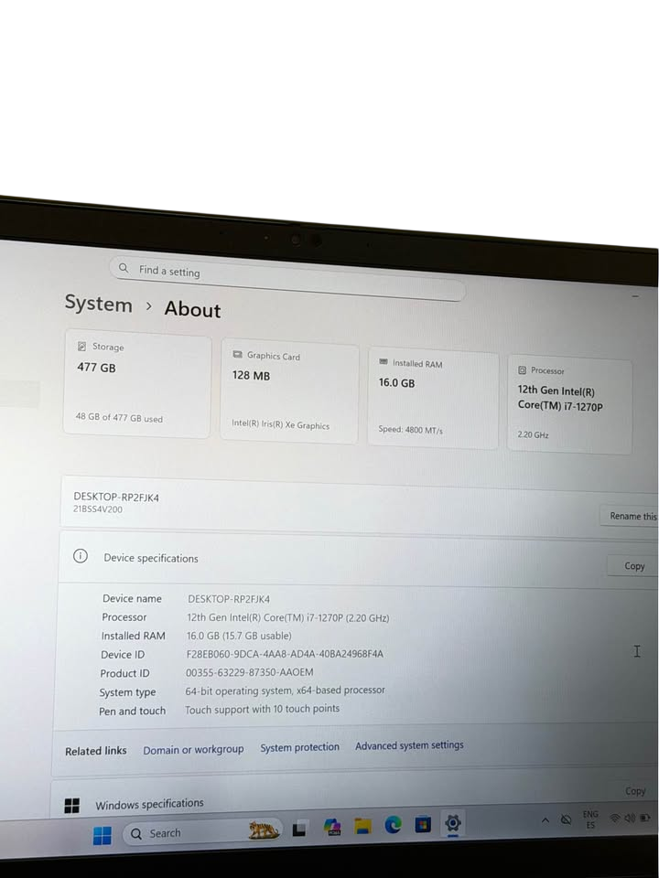The height and width of the screenshot is (878, 659).
Task: Switch the ENG ES input language
Action: coord(590,819)
